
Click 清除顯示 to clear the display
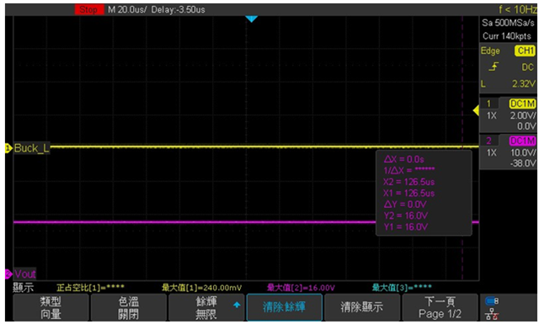coord(362,307)
